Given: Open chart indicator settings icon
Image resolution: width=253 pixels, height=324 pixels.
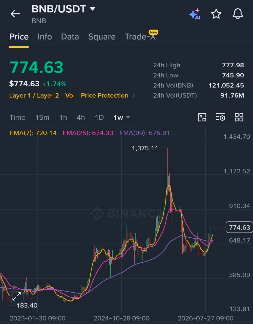Looking at the screenshot, I should [x=220, y=117].
